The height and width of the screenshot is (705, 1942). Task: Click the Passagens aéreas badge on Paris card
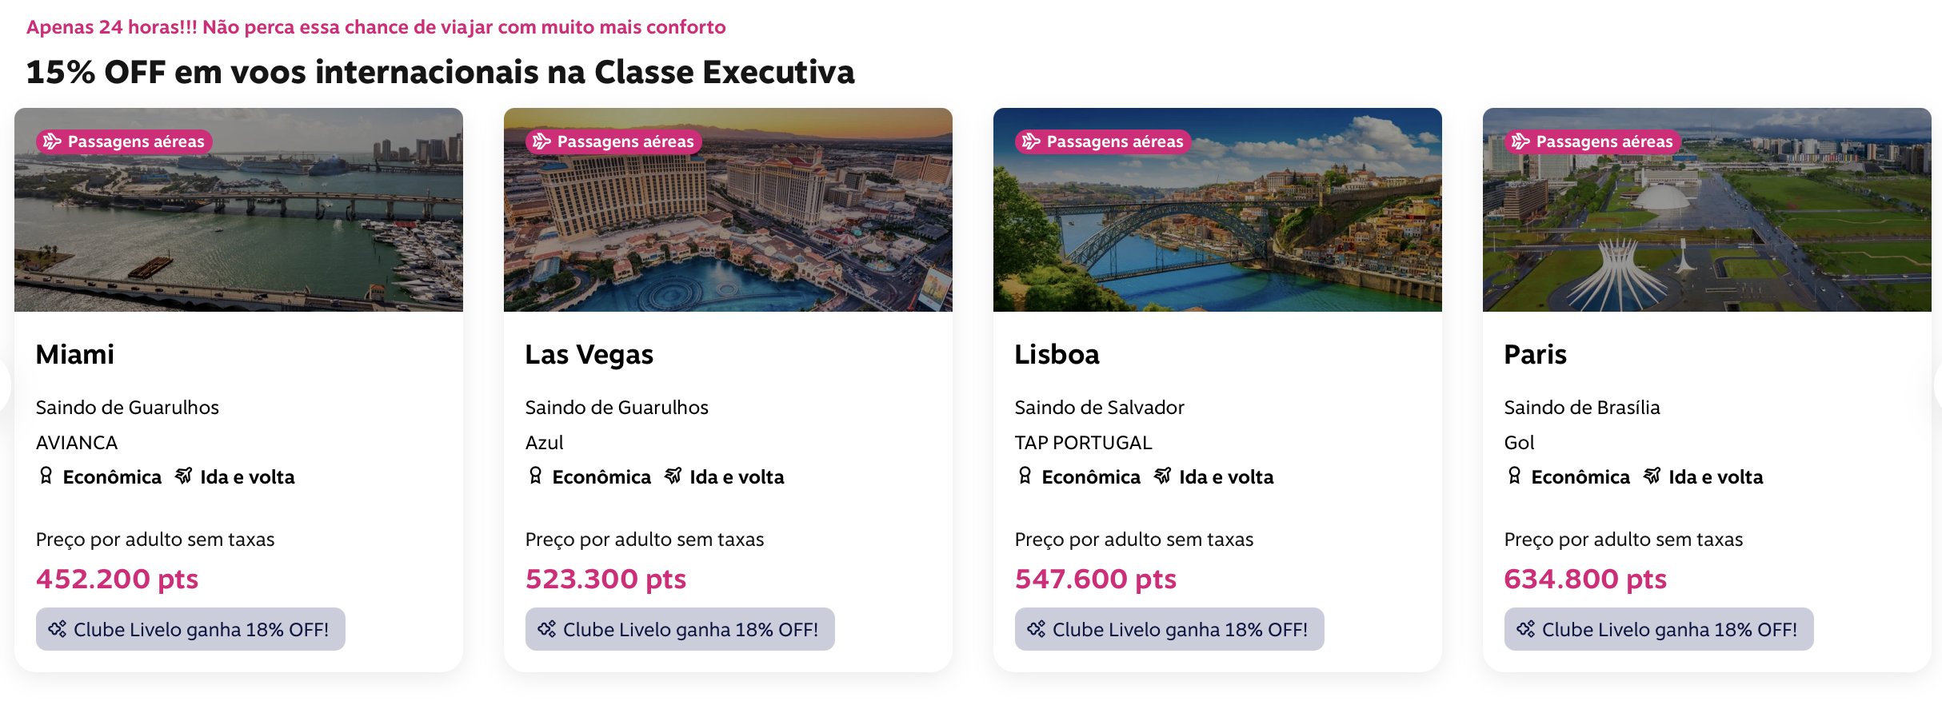1592,141
